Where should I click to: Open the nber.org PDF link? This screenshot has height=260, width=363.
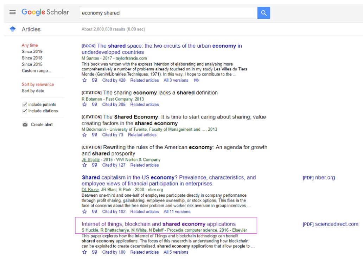(319, 178)
